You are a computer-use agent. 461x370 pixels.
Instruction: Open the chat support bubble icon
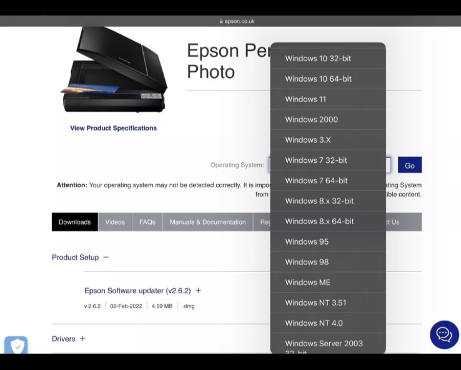point(444,334)
